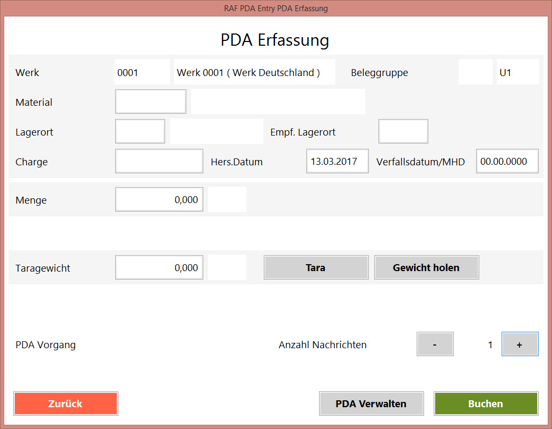The image size is (552, 429).
Task: Click the Werk description 'Werk Deutschland' field
Action: tap(254, 72)
